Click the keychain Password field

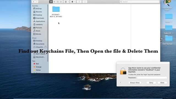pyautogui.click(x=152, y=78)
